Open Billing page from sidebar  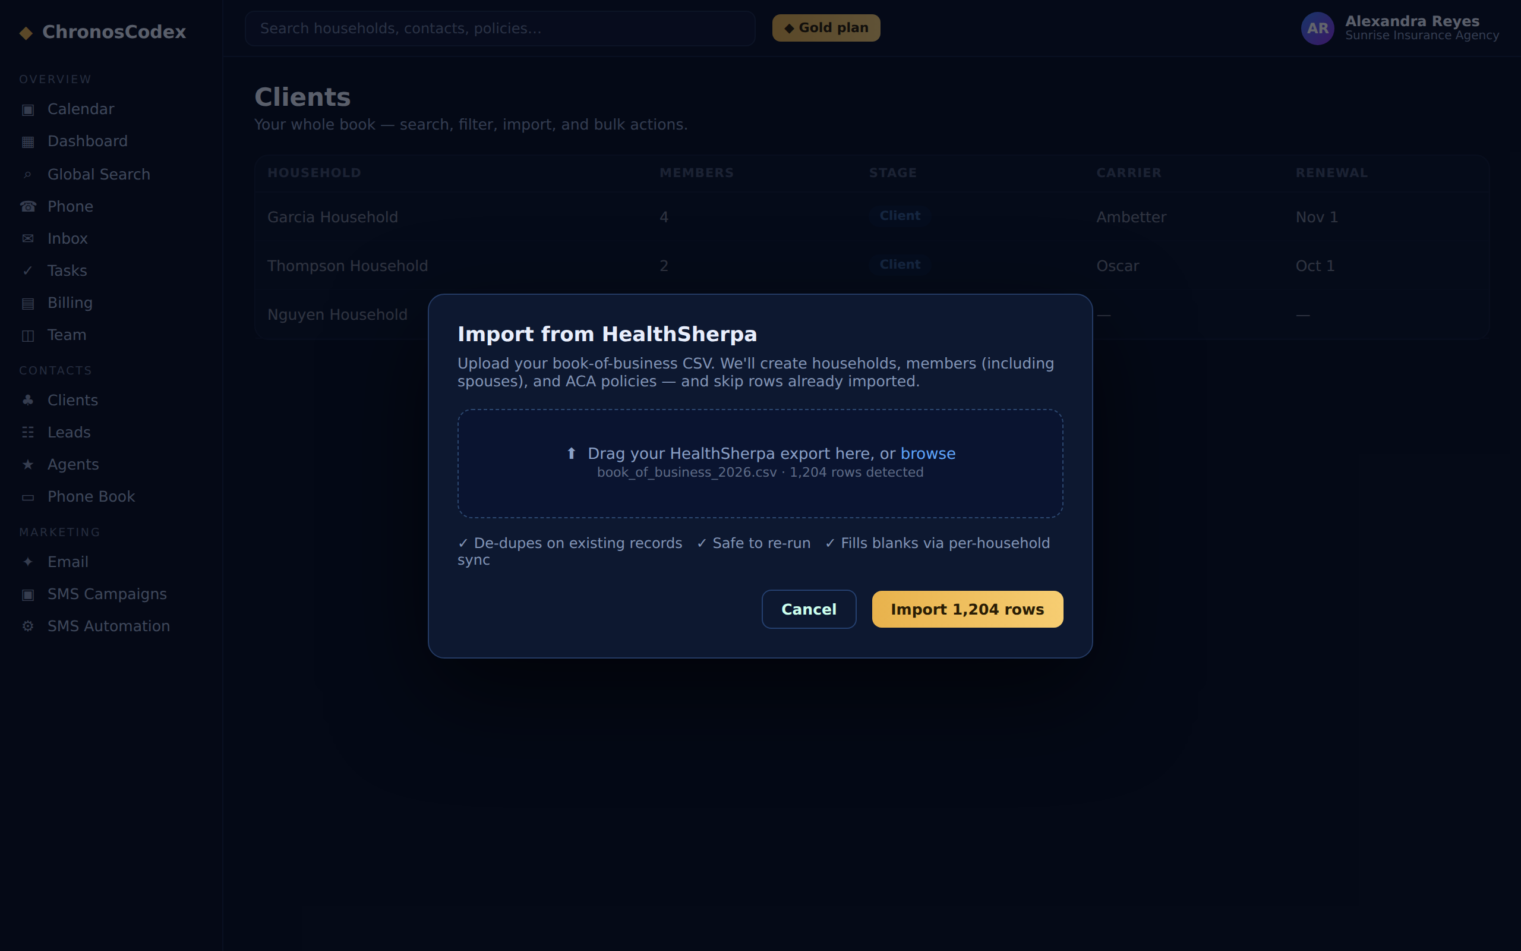tap(70, 303)
